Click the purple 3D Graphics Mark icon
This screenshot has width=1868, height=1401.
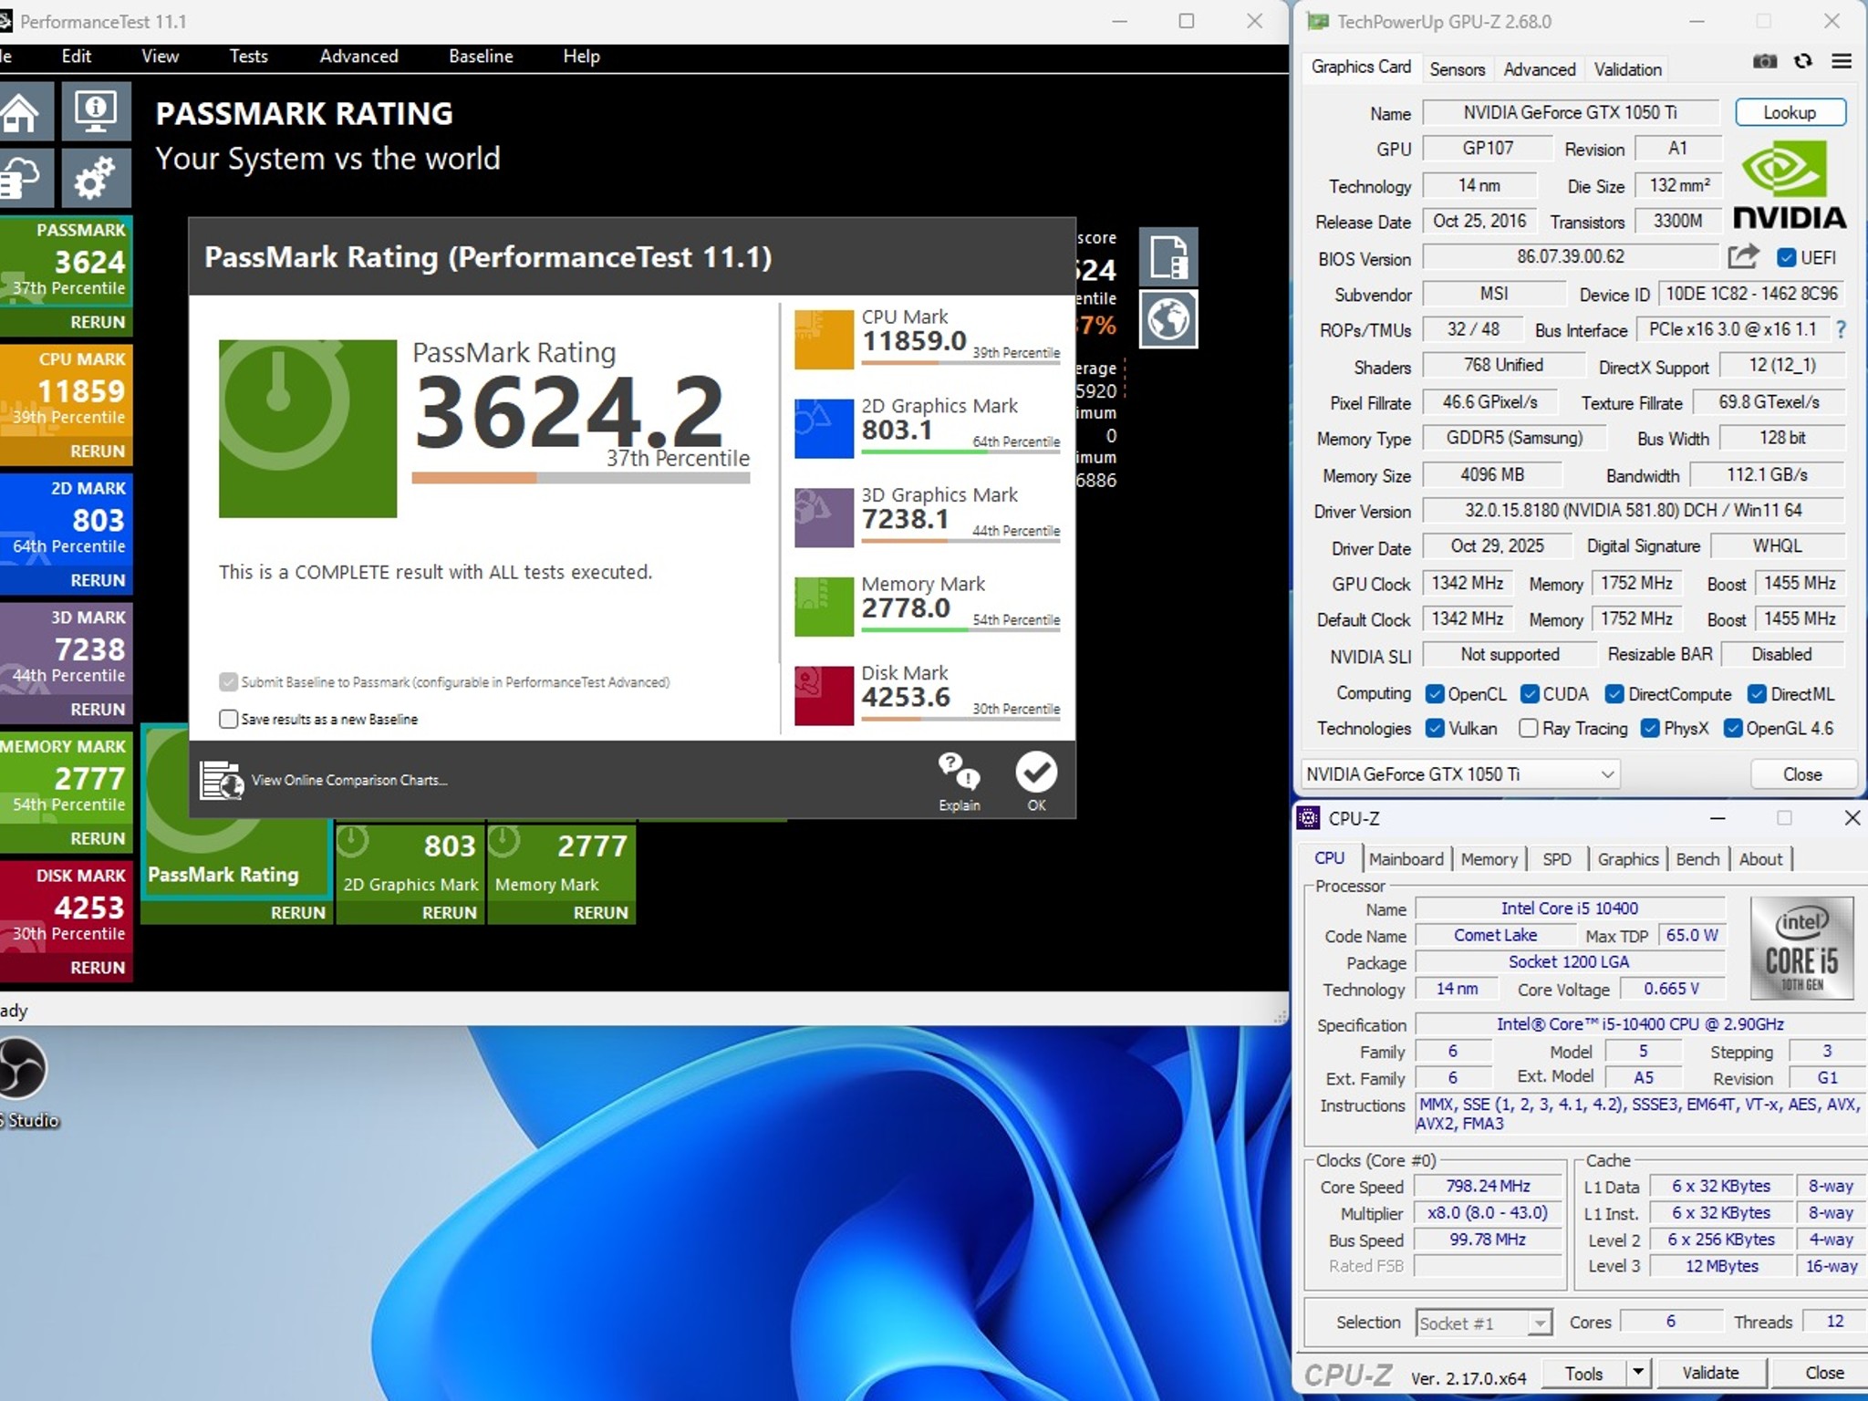(x=824, y=517)
